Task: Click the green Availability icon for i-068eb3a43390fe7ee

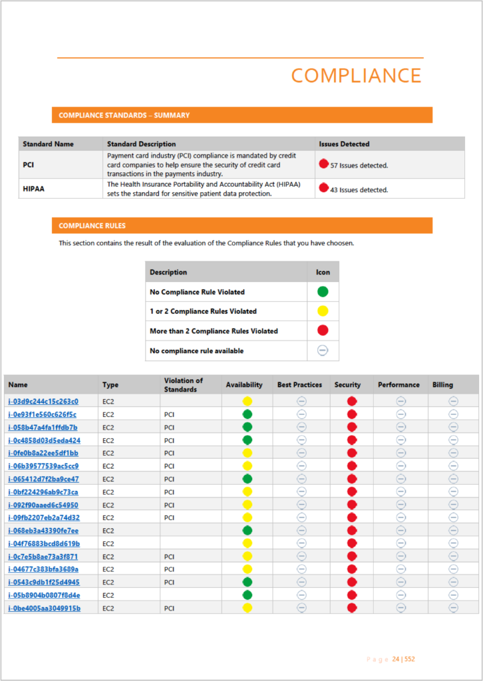Action: (247, 530)
